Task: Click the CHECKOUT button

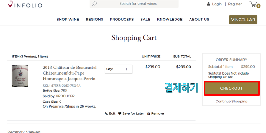Action: click(231, 88)
